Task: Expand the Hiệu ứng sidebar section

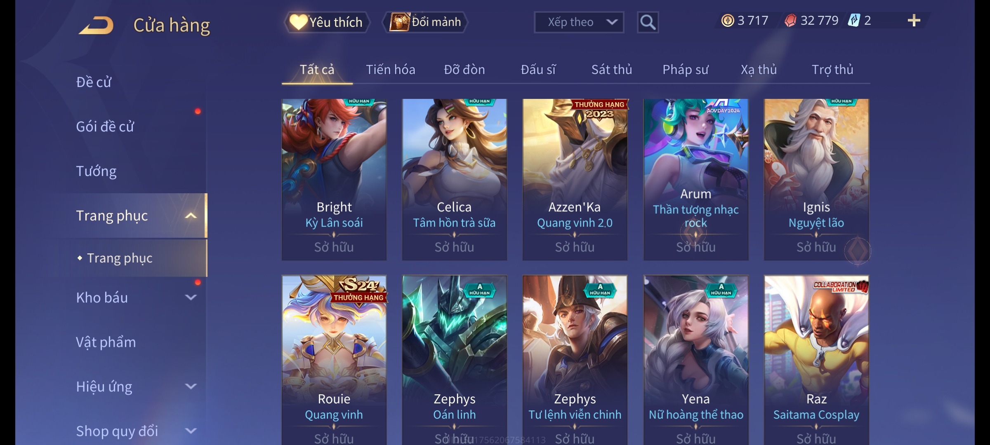Action: (x=191, y=386)
